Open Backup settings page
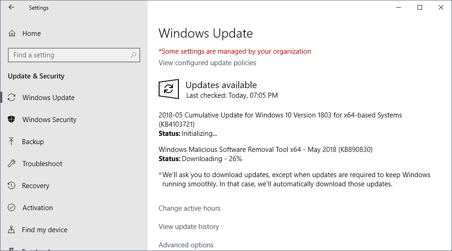The image size is (452, 251). tap(33, 142)
